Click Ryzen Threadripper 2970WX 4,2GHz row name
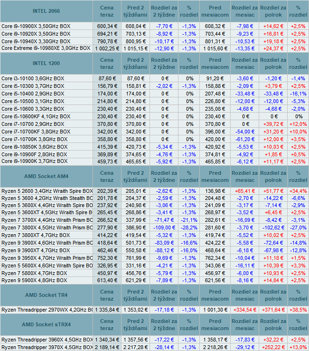 [x=47, y=310]
